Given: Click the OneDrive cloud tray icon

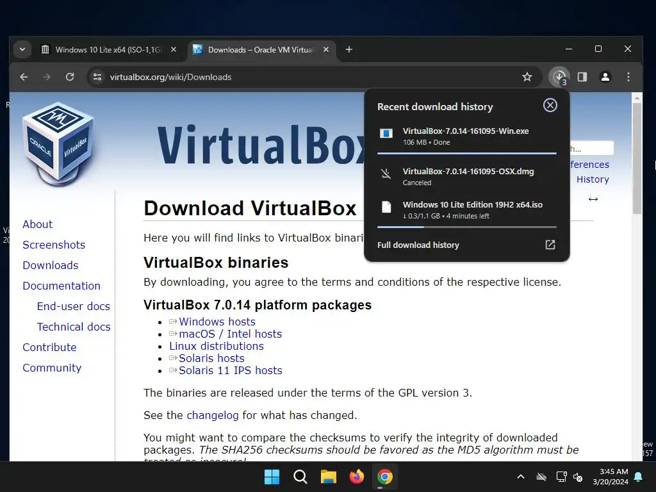Looking at the screenshot, I should (541, 477).
